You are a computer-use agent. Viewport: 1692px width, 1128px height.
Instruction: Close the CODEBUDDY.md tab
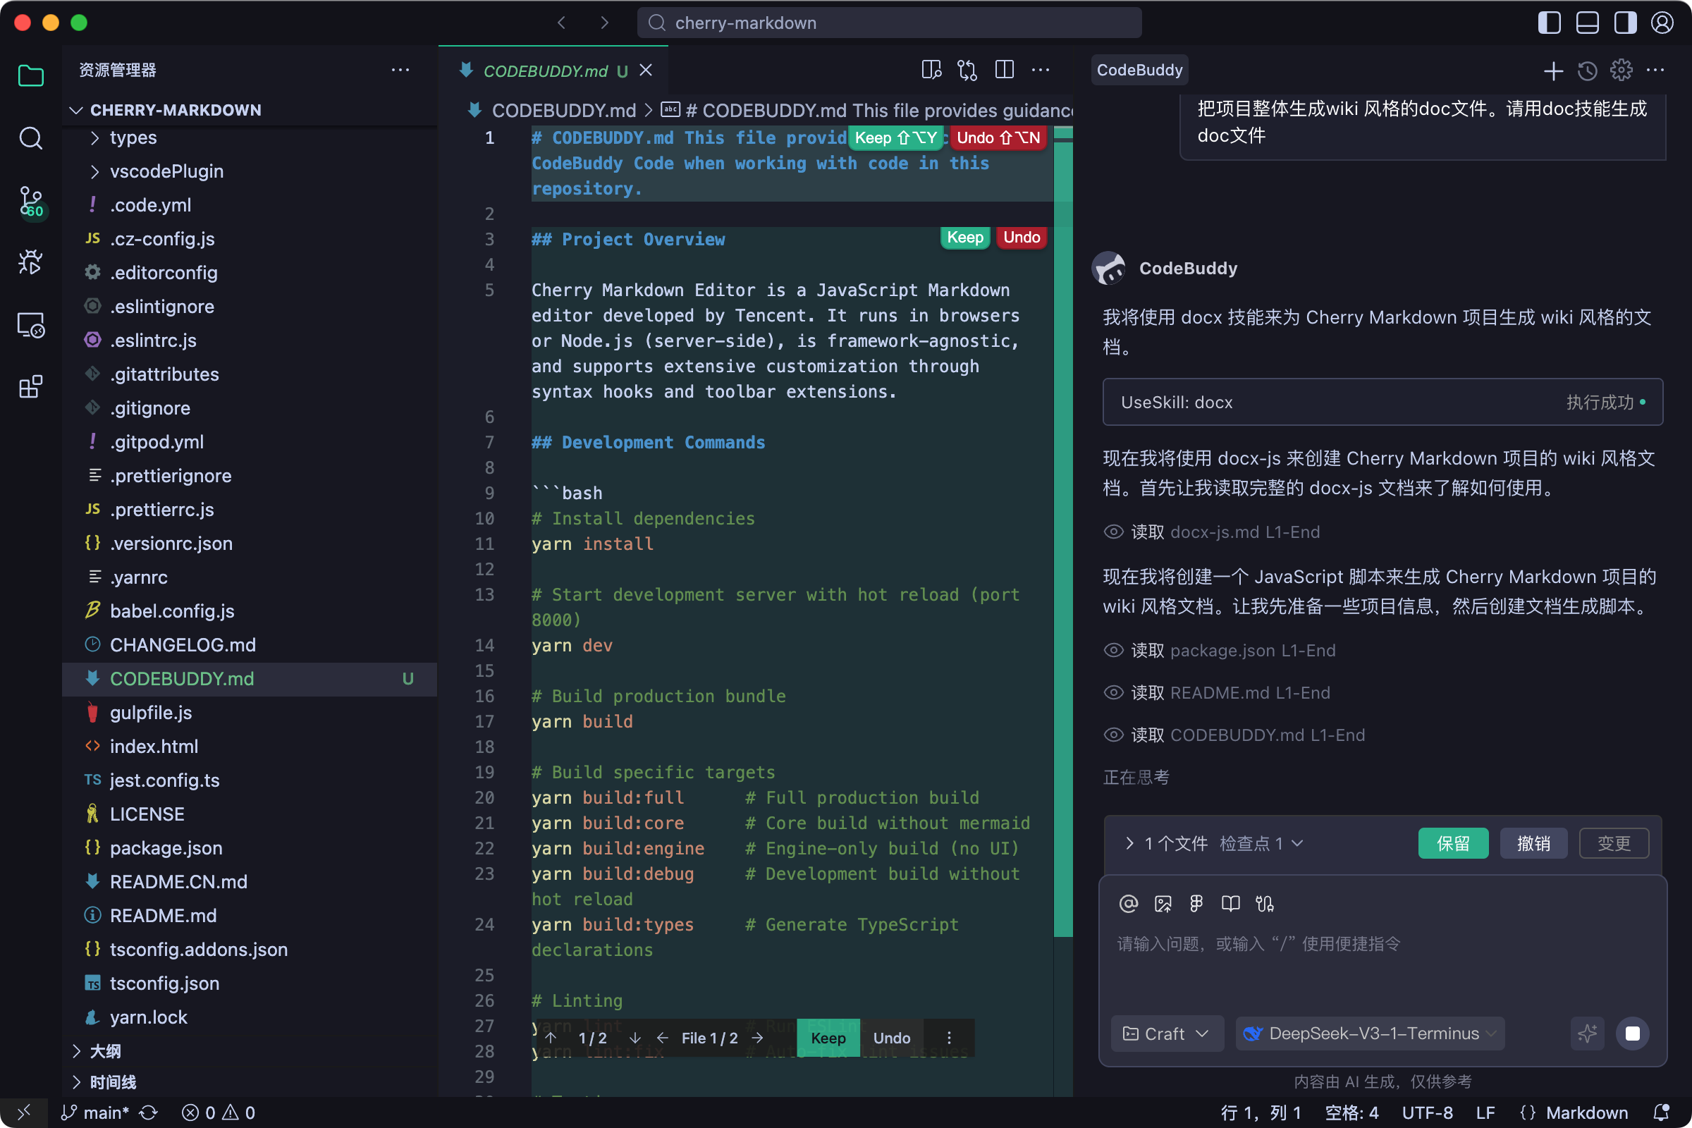click(646, 70)
